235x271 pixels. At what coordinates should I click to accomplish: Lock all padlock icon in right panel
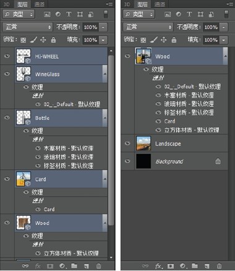[x=174, y=40]
